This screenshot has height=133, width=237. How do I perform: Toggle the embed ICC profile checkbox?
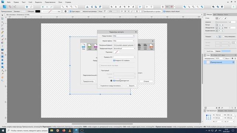tap(114, 61)
